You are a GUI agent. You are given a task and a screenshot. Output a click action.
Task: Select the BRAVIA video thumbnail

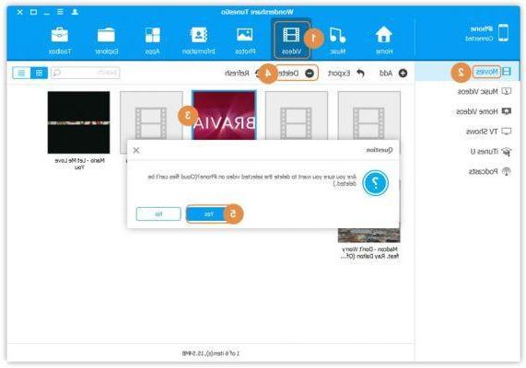pos(224,115)
